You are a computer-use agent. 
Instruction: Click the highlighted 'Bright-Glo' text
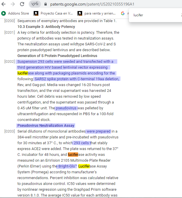pos(67,166)
